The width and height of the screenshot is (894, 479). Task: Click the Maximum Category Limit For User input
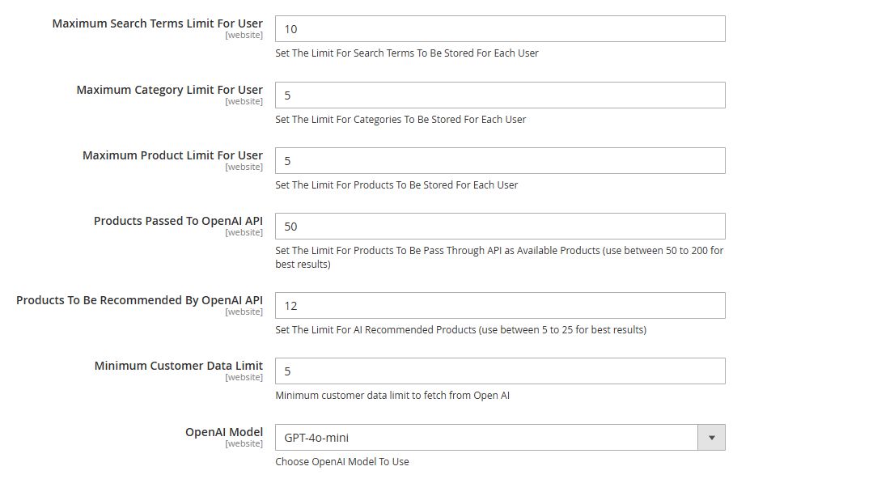point(500,95)
